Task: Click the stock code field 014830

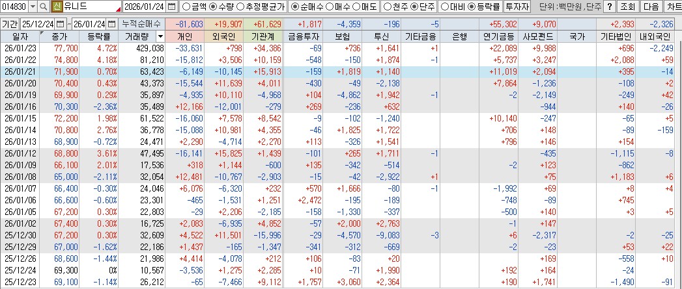Action: pyautogui.click(x=15, y=6)
